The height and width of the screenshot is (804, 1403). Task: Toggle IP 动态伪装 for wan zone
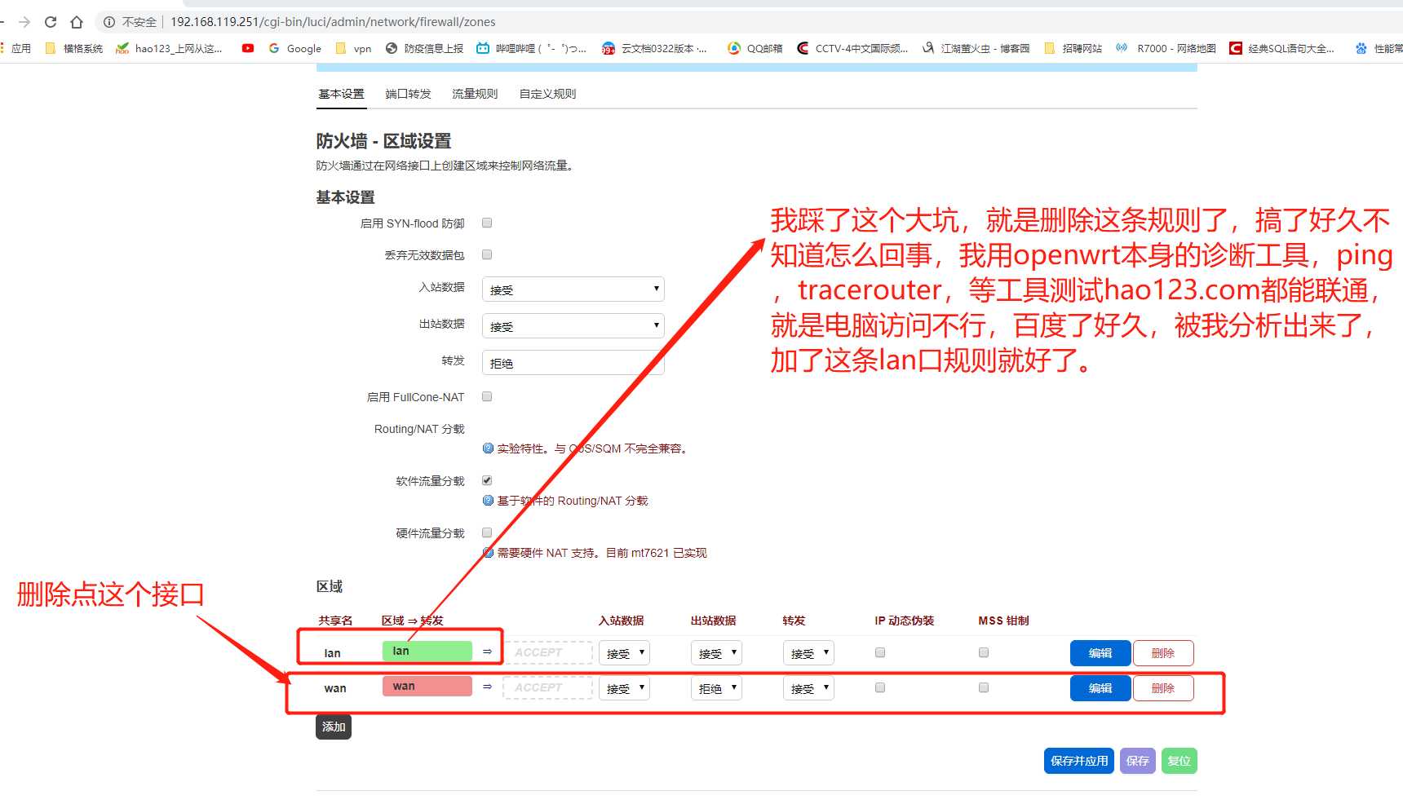point(880,687)
